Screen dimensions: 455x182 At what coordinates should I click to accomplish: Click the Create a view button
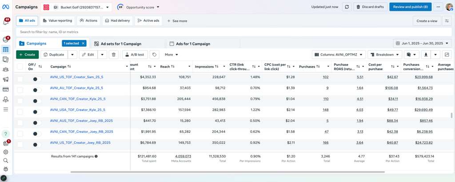[427, 21]
